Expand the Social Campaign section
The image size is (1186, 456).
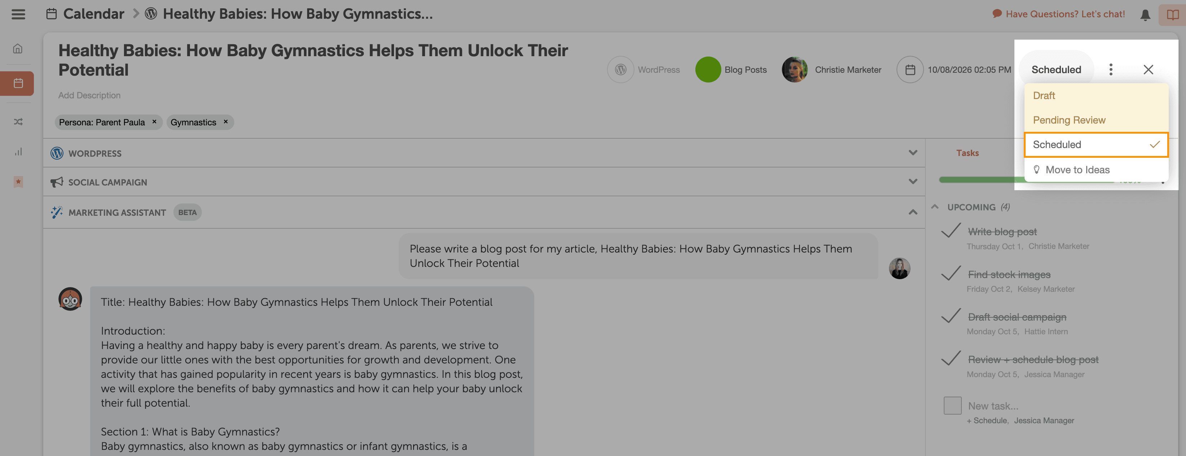tap(912, 182)
